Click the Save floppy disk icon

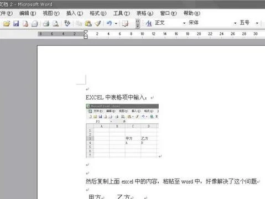(x=16, y=23)
